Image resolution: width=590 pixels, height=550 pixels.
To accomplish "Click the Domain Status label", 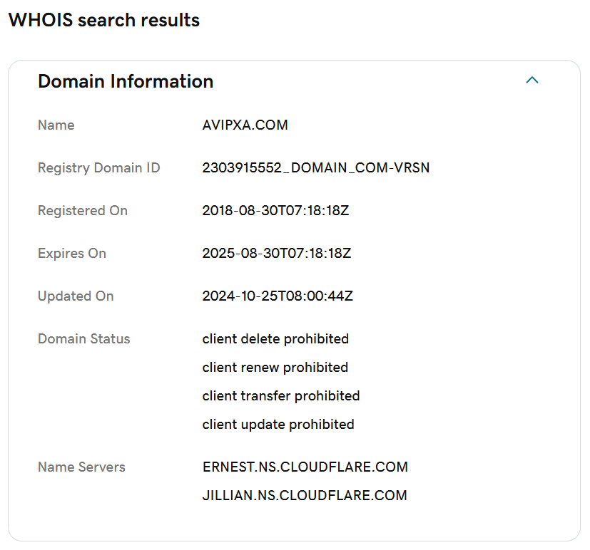I will pos(84,339).
